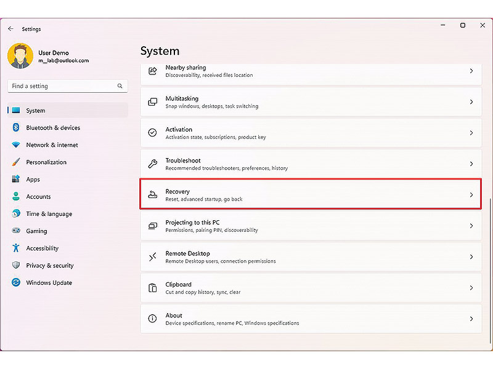Click the Bluetooth icon in sidebar
This screenshot has width=493, height=369.
click(x=16, y=127)
